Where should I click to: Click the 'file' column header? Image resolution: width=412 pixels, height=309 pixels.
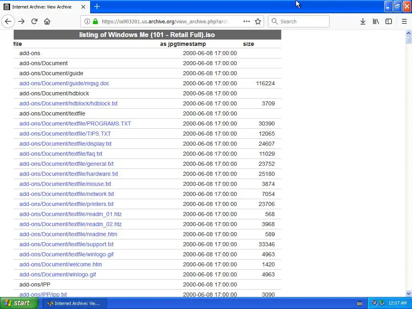[x=18, y=44]
